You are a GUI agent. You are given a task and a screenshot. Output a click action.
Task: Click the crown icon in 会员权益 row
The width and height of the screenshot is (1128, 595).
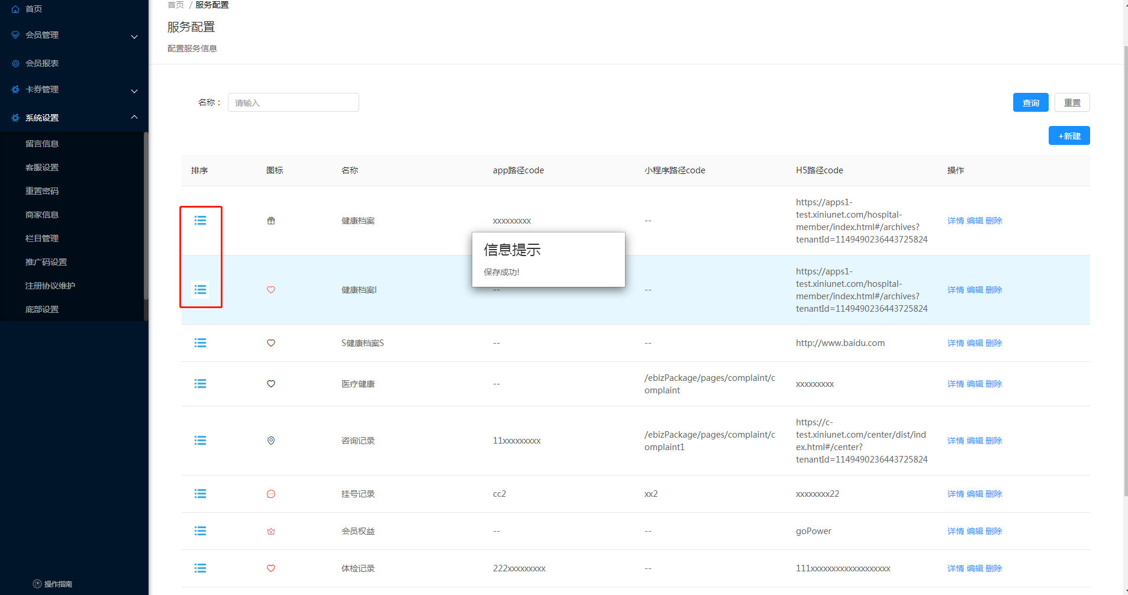coord(271,531)
